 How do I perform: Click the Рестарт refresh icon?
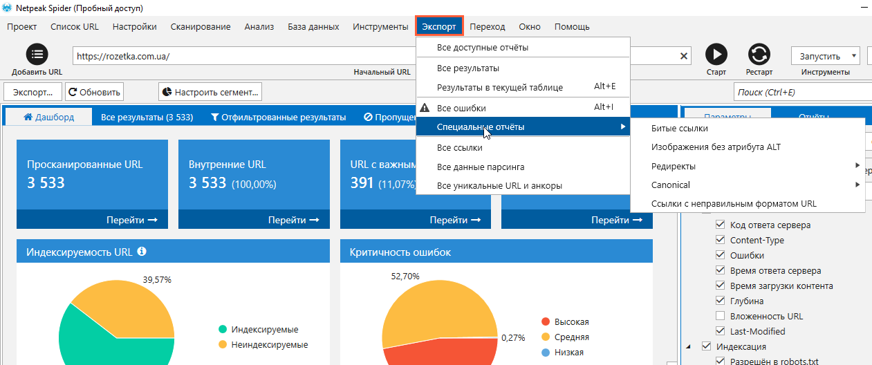(759, 55)
